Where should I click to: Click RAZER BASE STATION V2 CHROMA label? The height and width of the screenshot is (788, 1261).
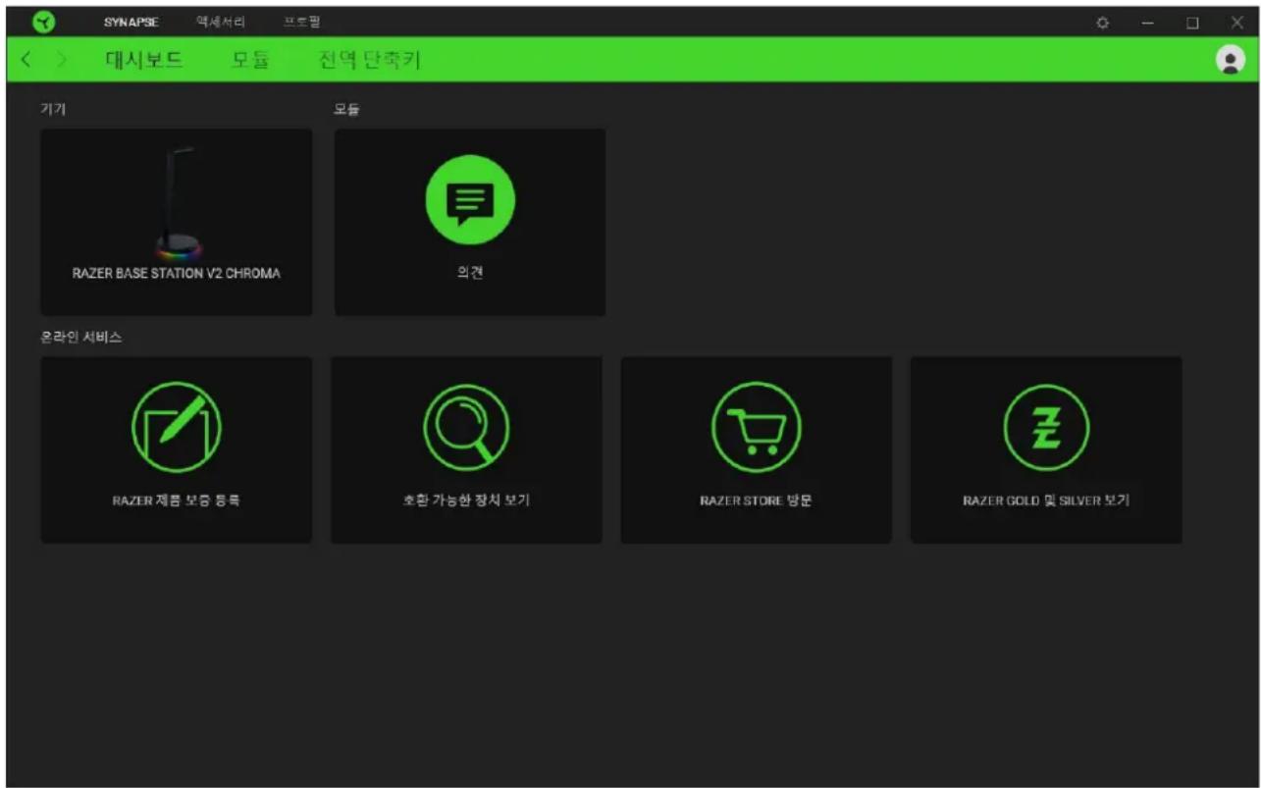point(177,274)
